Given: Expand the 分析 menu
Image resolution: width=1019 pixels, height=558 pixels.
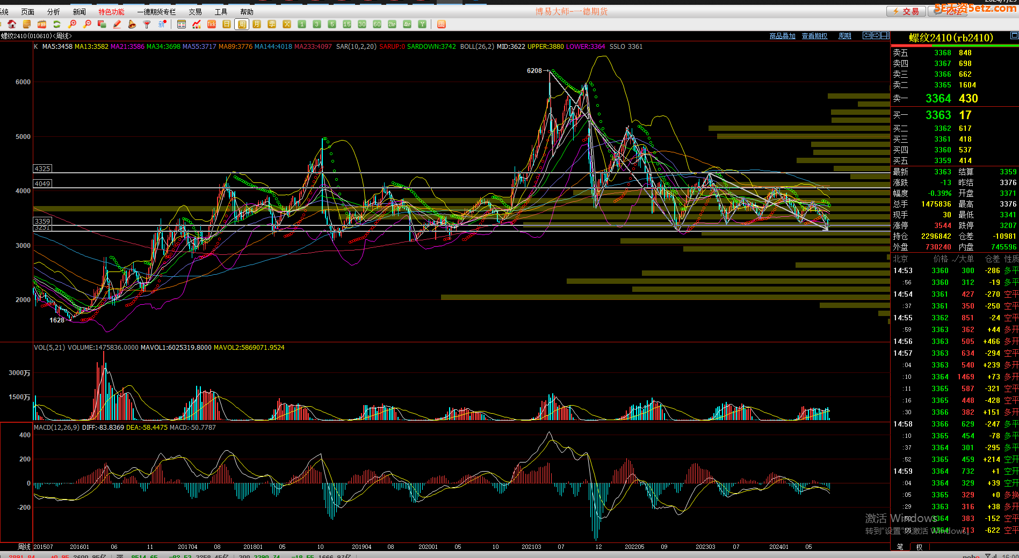Looking at the screenshot, I should pos(54,12).
